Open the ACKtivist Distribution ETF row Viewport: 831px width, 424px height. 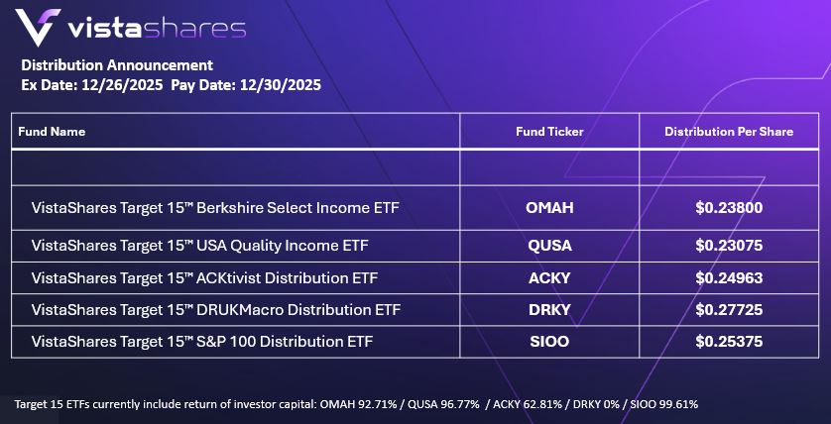point(204,277)
